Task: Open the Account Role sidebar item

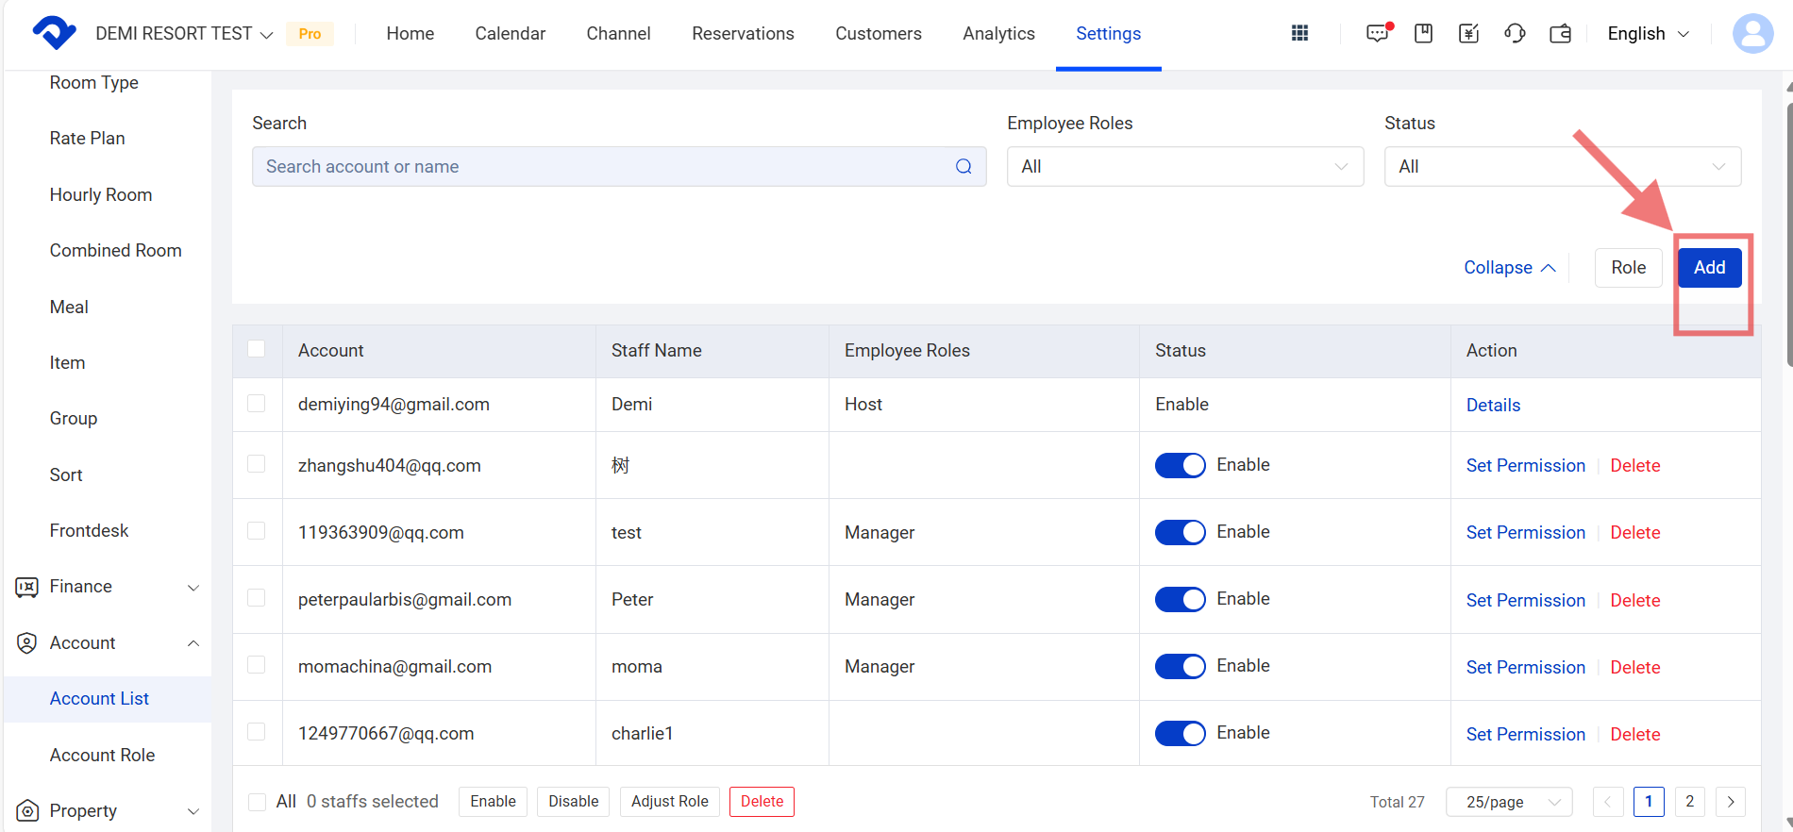Action: [102, 755]
